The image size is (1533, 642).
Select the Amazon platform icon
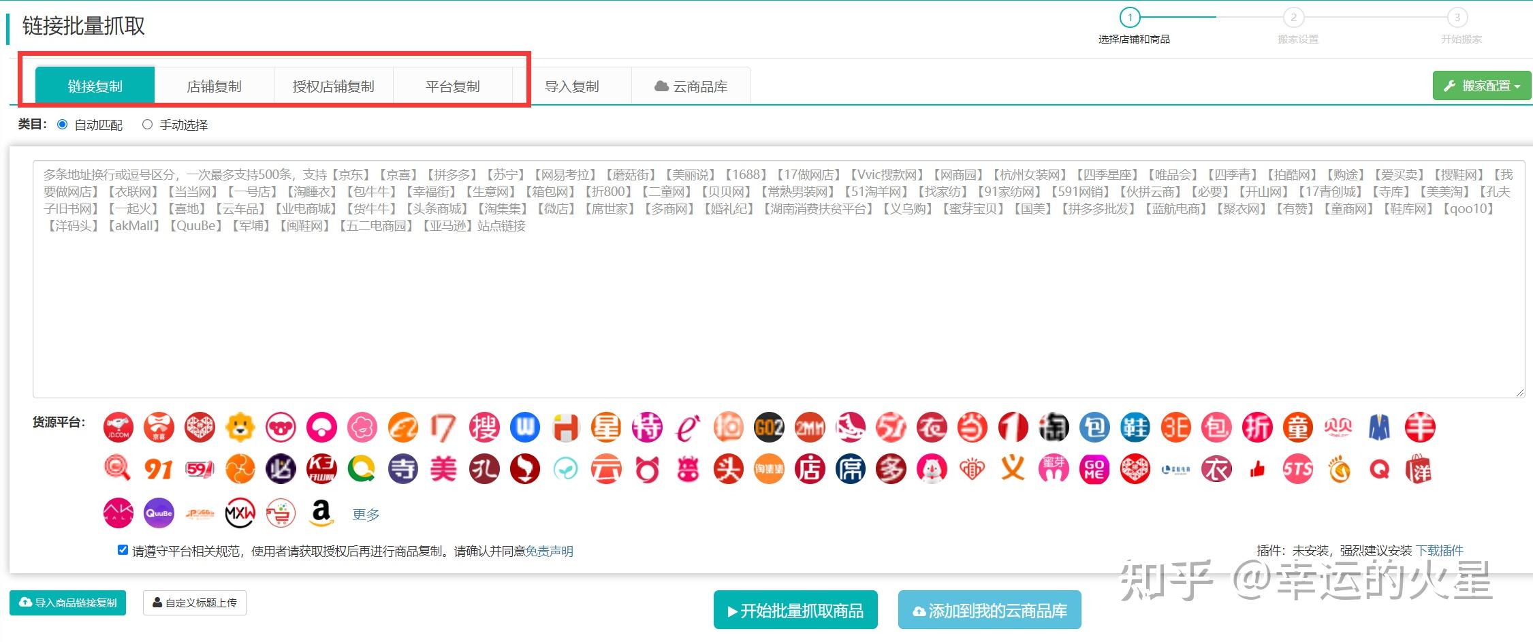point(321,513)
